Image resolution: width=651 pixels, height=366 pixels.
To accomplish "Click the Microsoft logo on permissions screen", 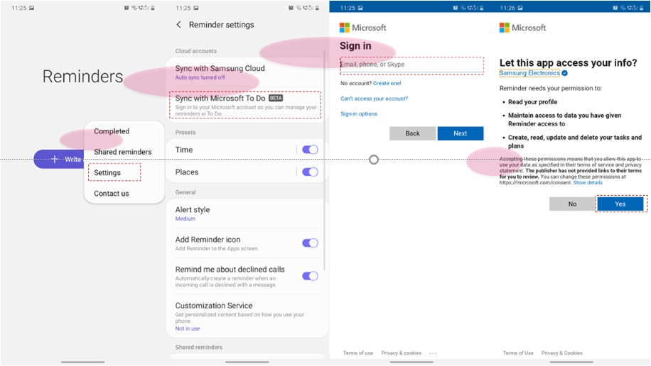I will click(522, 28).
